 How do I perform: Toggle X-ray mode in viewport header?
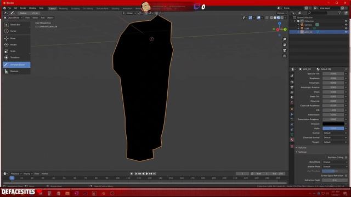(267, 18)
